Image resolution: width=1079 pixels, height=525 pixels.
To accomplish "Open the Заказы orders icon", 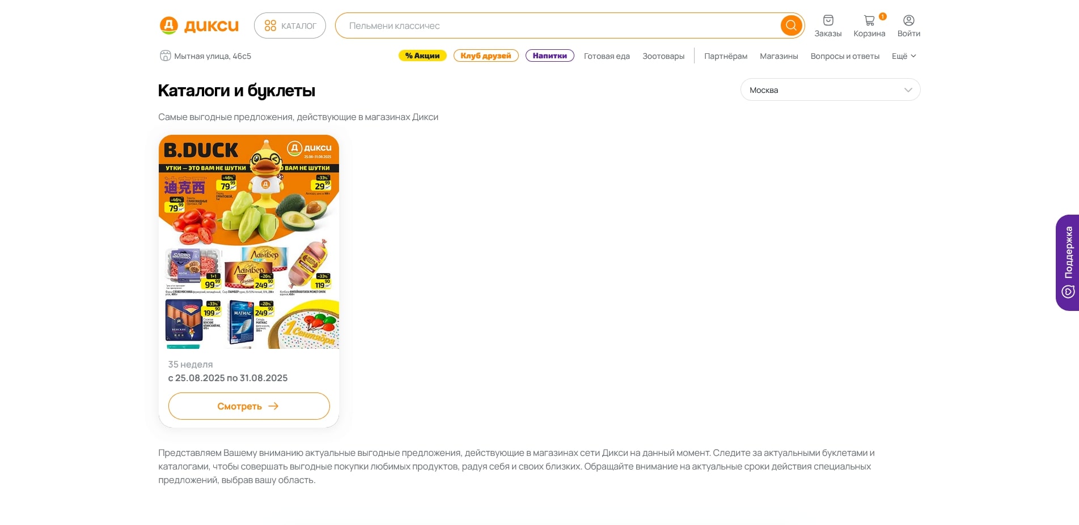I will coord(828,20).
